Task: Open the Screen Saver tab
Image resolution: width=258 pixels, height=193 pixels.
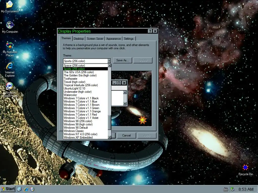Action: [95, 39]
